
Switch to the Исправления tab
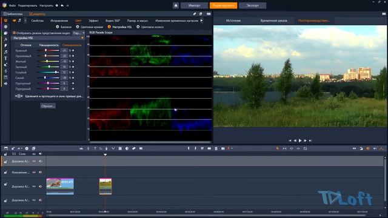click(59, 21)
